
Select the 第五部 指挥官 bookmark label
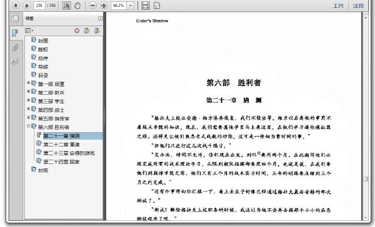[54, 118]
